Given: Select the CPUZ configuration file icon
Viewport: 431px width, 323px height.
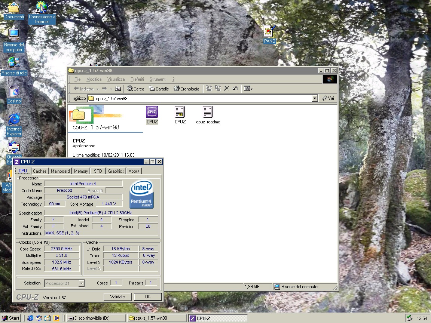Looking at the screenshot, I should pyautogui.click(x=180, y=115).
